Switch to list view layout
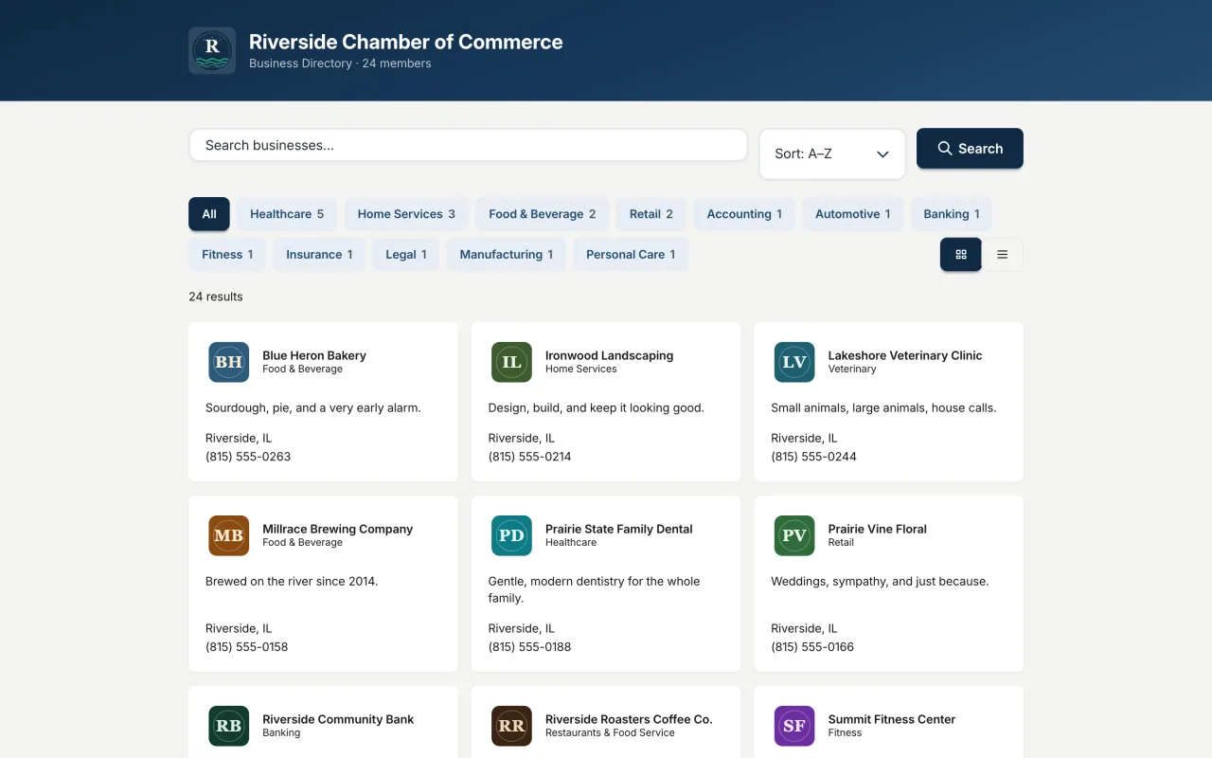This screenshot has width=1212, height=758. pos(1003,254)
